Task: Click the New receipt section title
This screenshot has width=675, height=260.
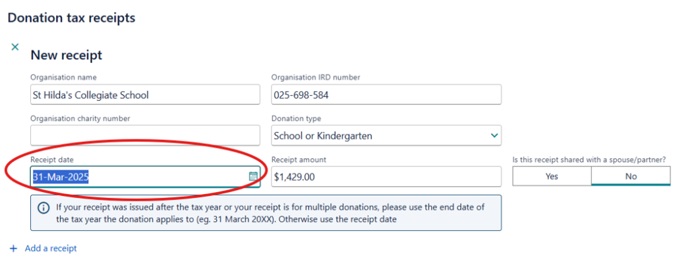Action: click(x=67, y=55)
